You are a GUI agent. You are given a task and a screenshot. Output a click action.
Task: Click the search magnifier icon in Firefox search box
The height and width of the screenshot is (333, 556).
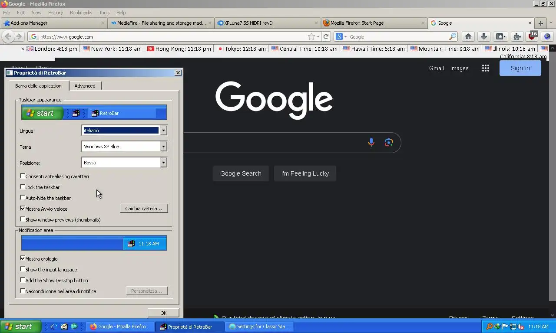pyautogui.click(x=453, y=37)
